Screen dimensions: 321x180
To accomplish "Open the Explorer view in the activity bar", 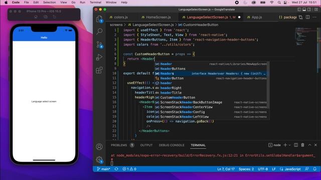I will coord(99,19).
